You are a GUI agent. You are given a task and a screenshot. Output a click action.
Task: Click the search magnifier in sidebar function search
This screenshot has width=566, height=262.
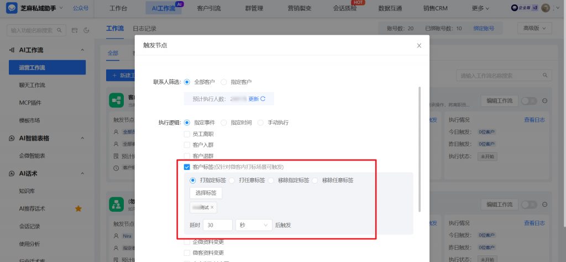tap(59, 30)
